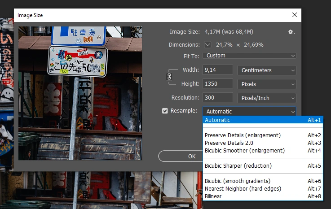
Task: Click the Image Size value 4,17M (was 68,4M)
Action: [x=229, y=32]
